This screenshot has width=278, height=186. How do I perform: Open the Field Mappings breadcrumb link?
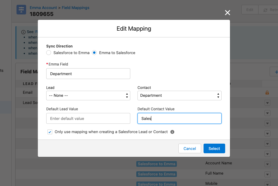(x=75, y=8)
